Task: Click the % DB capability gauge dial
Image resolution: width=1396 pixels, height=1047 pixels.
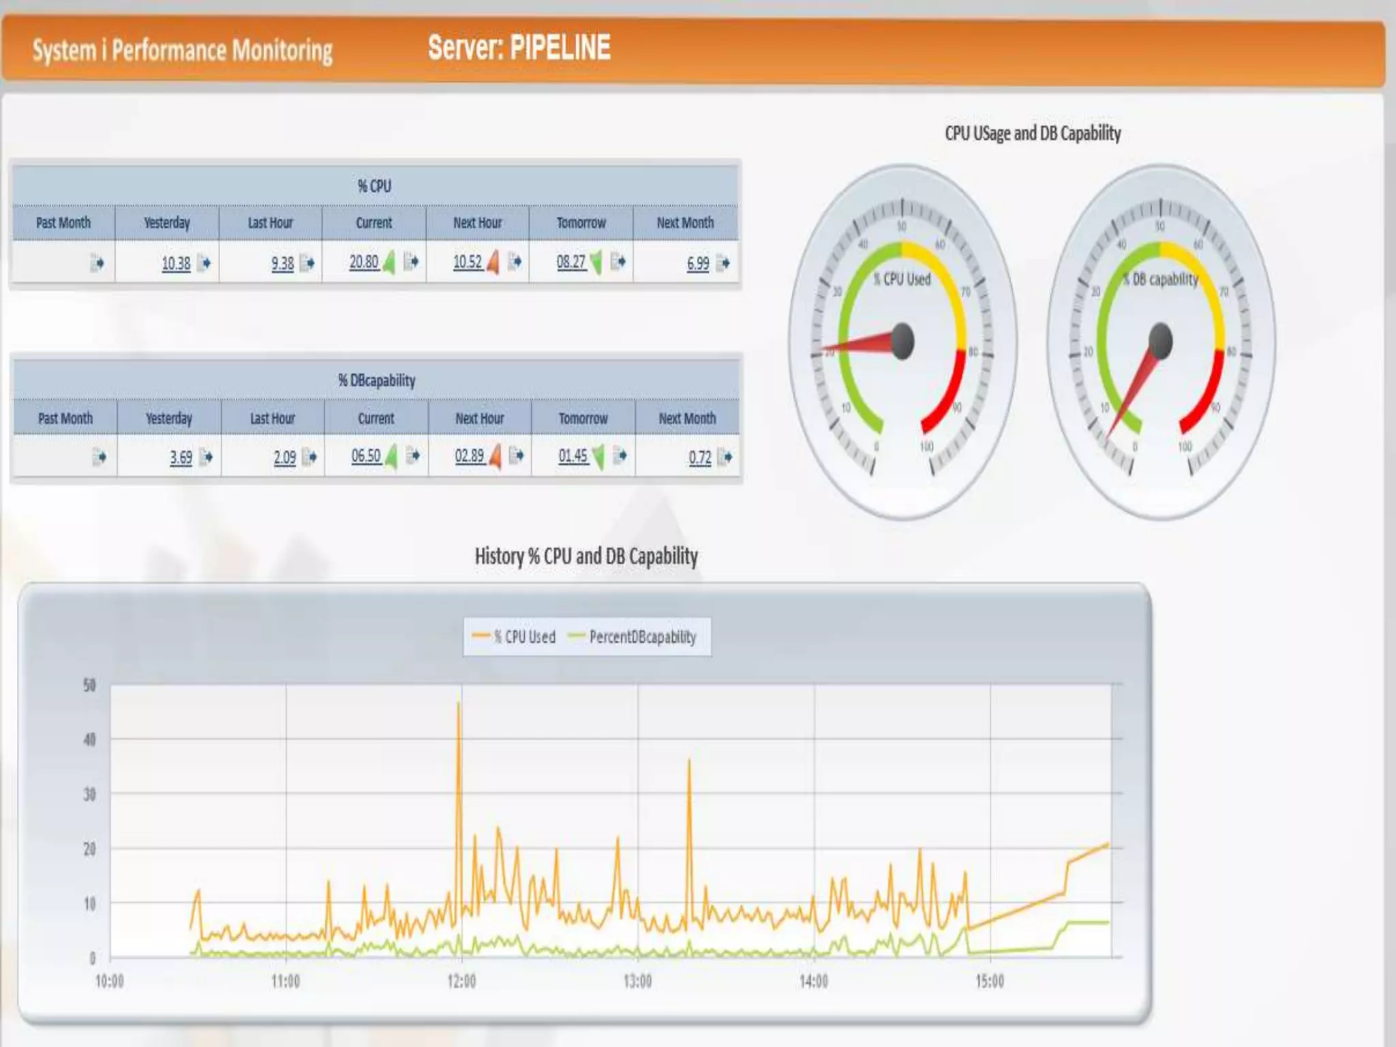Action: (1160, 341)
